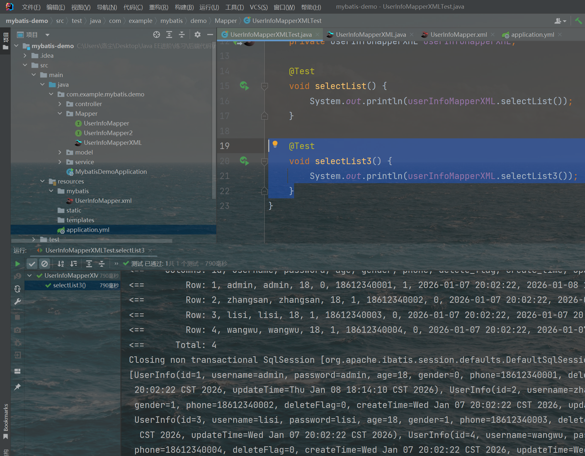This screenshot has width=585, height=456.
Task: Click the exit/import icon in Run sidebar
Action: [17, 355]
